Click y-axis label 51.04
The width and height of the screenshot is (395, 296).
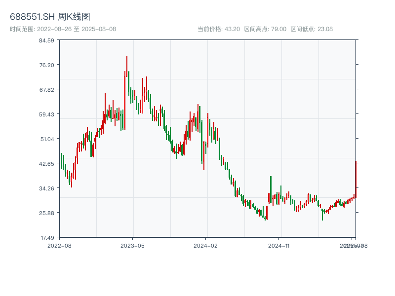pos(47,139)
